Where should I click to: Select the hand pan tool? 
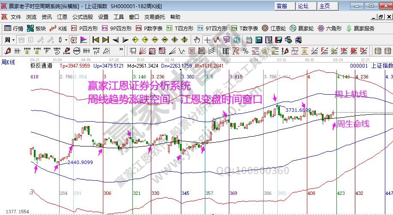click(197, 40)
